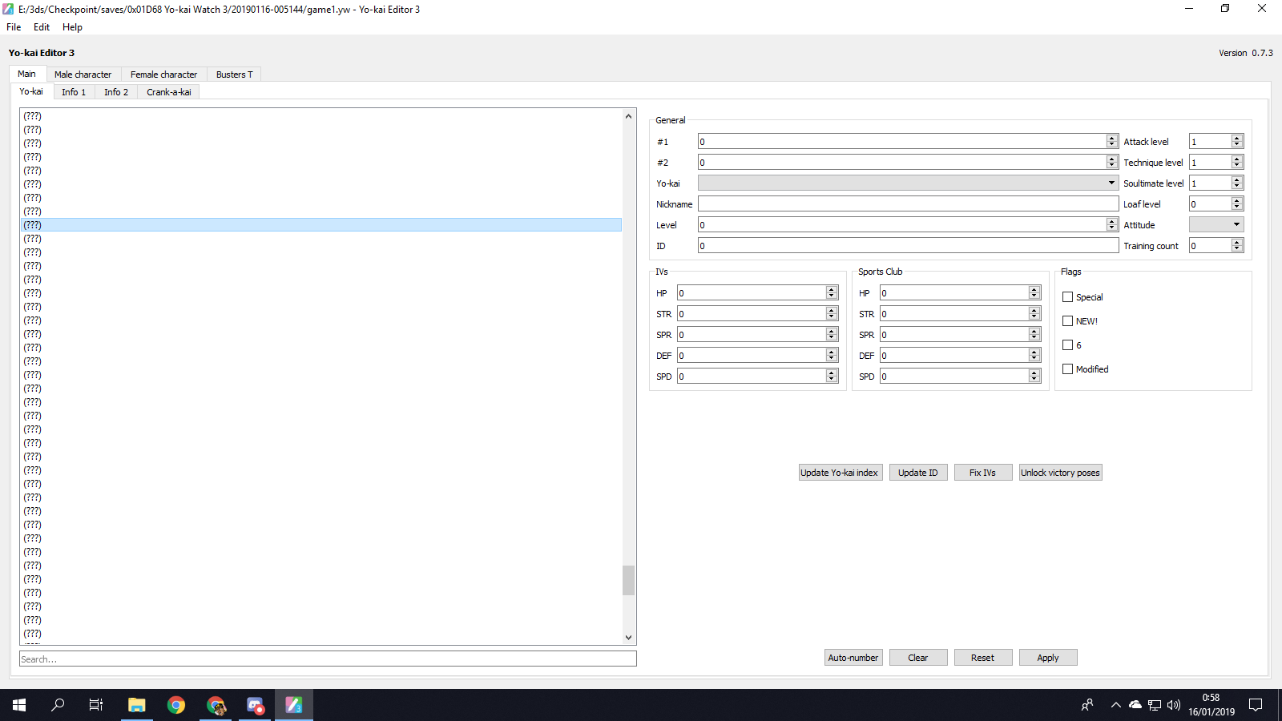Open People icon in taskbar
Image resolution: width=1282 pixels, height=721 pixels.
pyautogui.click(x=1087, y=705)
